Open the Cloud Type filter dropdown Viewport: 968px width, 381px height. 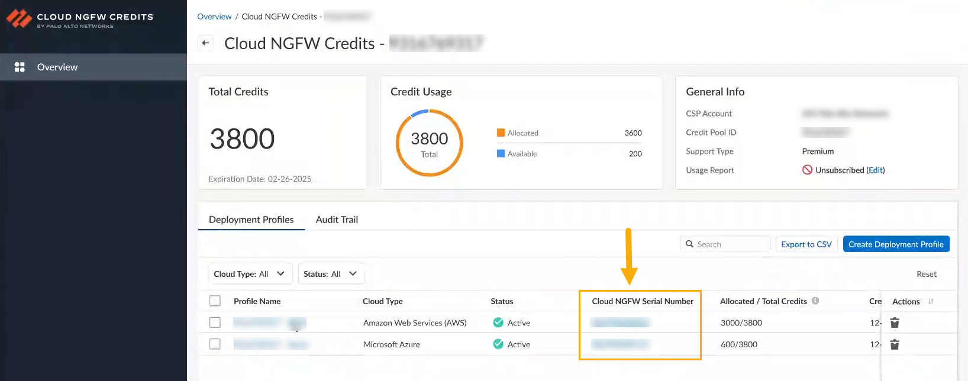[250, 274]
